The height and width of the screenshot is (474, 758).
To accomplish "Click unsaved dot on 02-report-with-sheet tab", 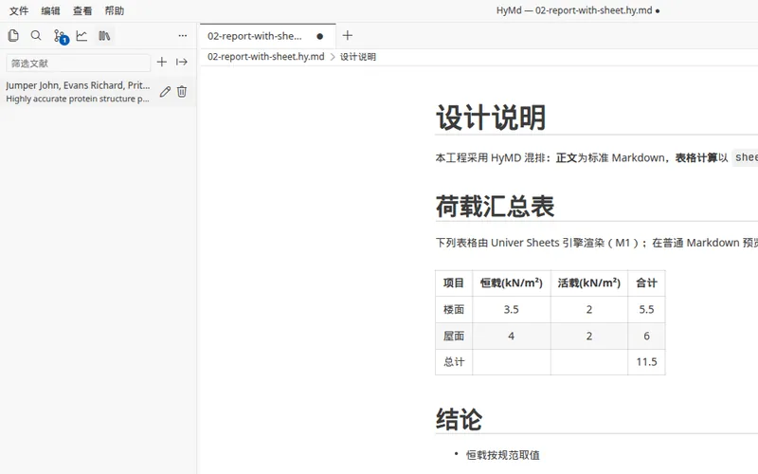I will pyautogui.click(x=319, y=36).
